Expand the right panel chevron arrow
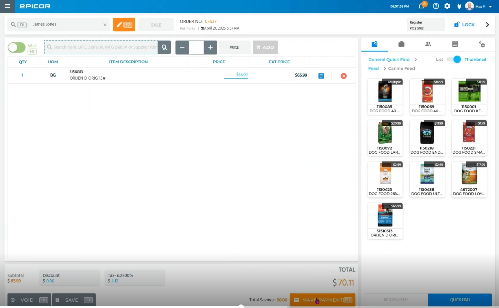Screen dimensions: 499x308 click(487, 25)
